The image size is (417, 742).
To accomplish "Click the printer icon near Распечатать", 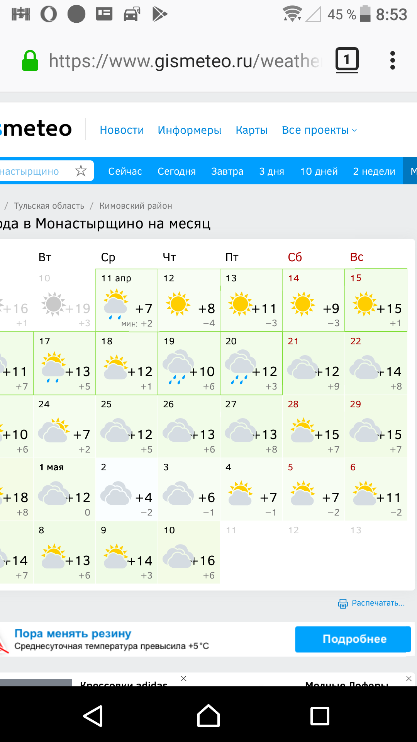I will (x=343, y=603).
